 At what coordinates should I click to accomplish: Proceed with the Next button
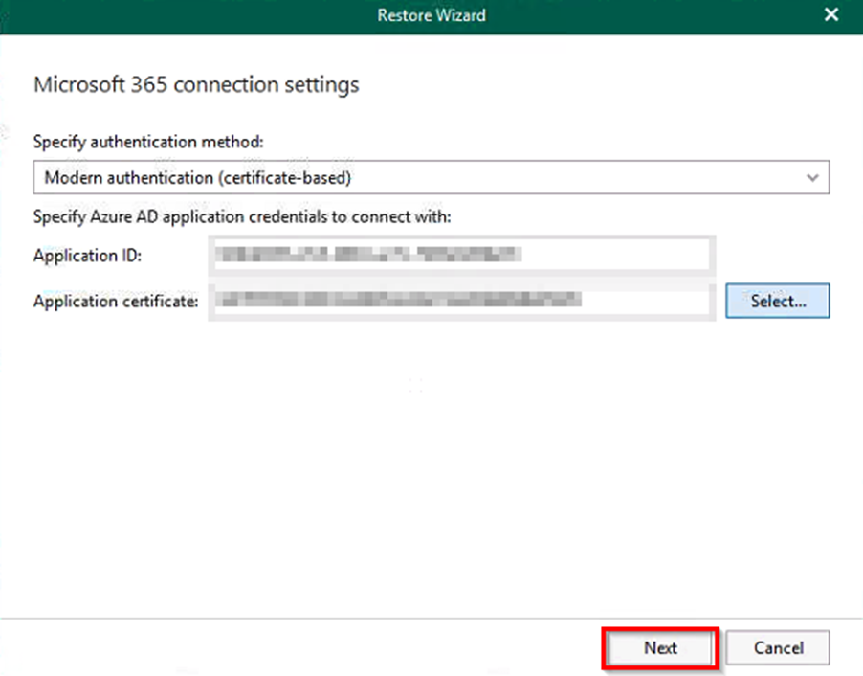660,648
